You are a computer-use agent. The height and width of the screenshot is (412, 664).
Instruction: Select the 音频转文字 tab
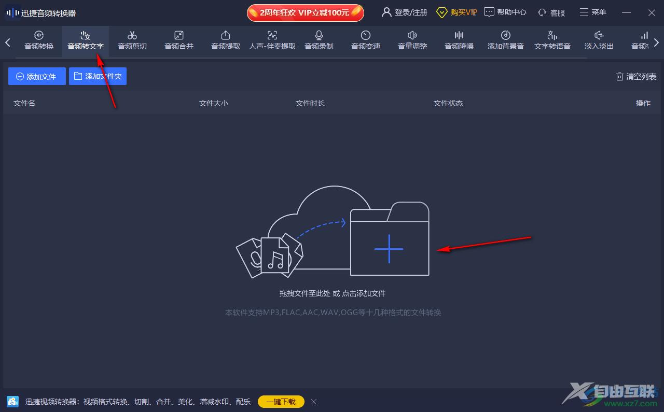pyautogui.click(x=86, y=40)
